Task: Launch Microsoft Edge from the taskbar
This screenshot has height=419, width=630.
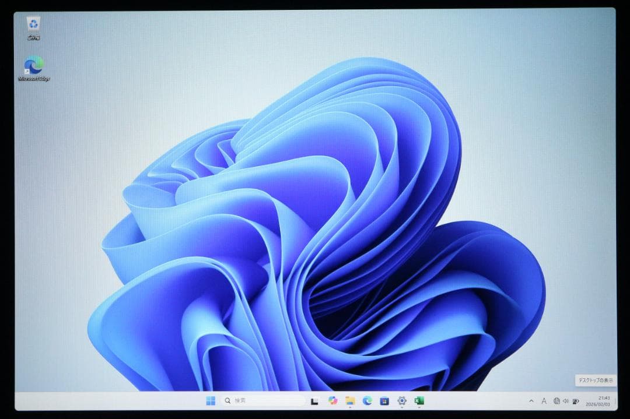Action: [367, 401]
